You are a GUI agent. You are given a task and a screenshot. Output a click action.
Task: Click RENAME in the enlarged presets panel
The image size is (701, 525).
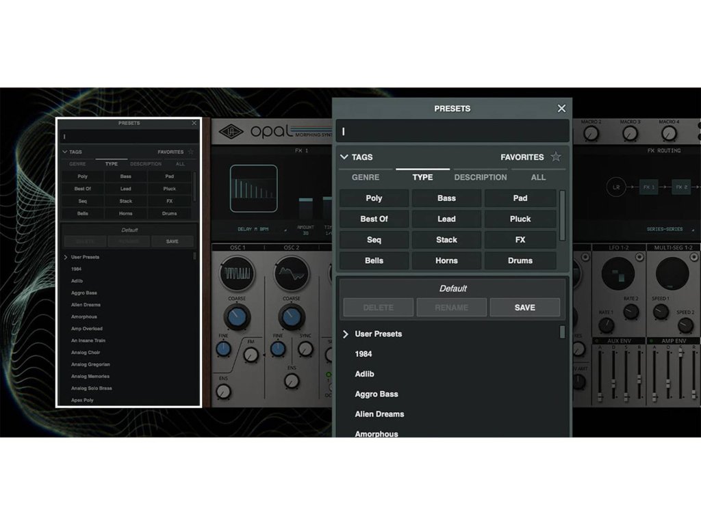pos(452,308)
